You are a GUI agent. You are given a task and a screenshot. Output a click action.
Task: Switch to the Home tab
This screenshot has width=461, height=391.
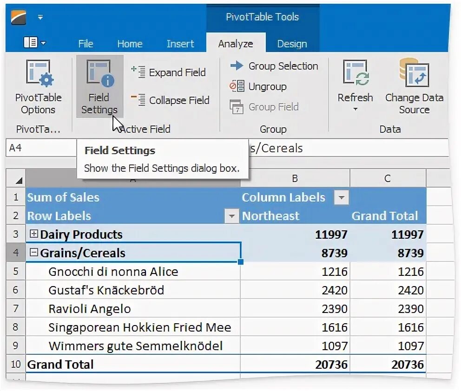coord(130,44)
